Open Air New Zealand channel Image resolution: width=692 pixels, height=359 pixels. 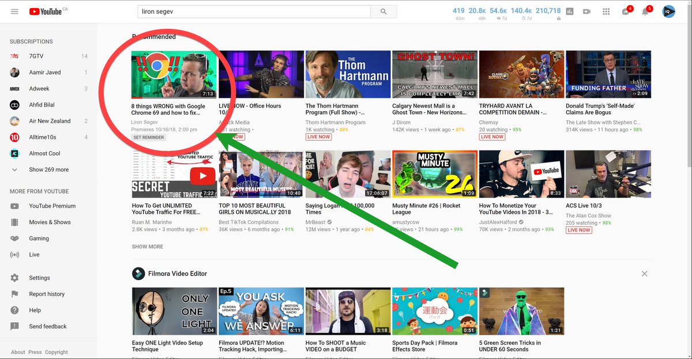(x=48, y=121)
